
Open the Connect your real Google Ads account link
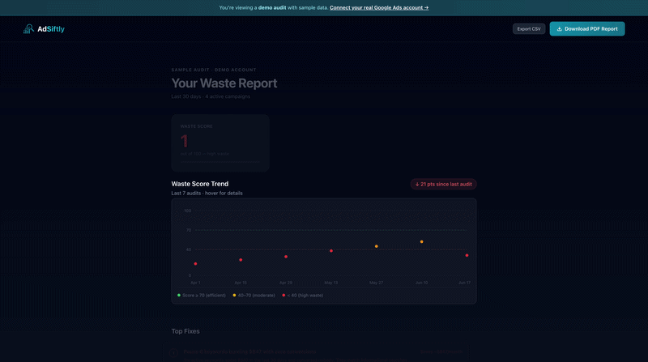(379, 7)
